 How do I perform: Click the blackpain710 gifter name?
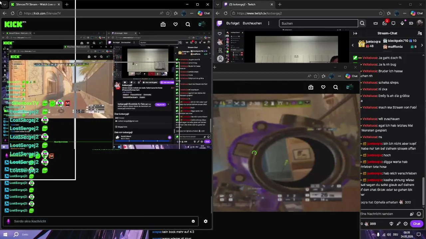tap(398, 40)
